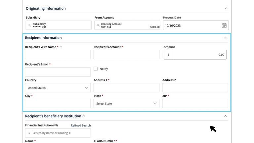This screenshot has height=143, width=254.
Task: Click the Recipient Information heading
Action: pos(43,38)
